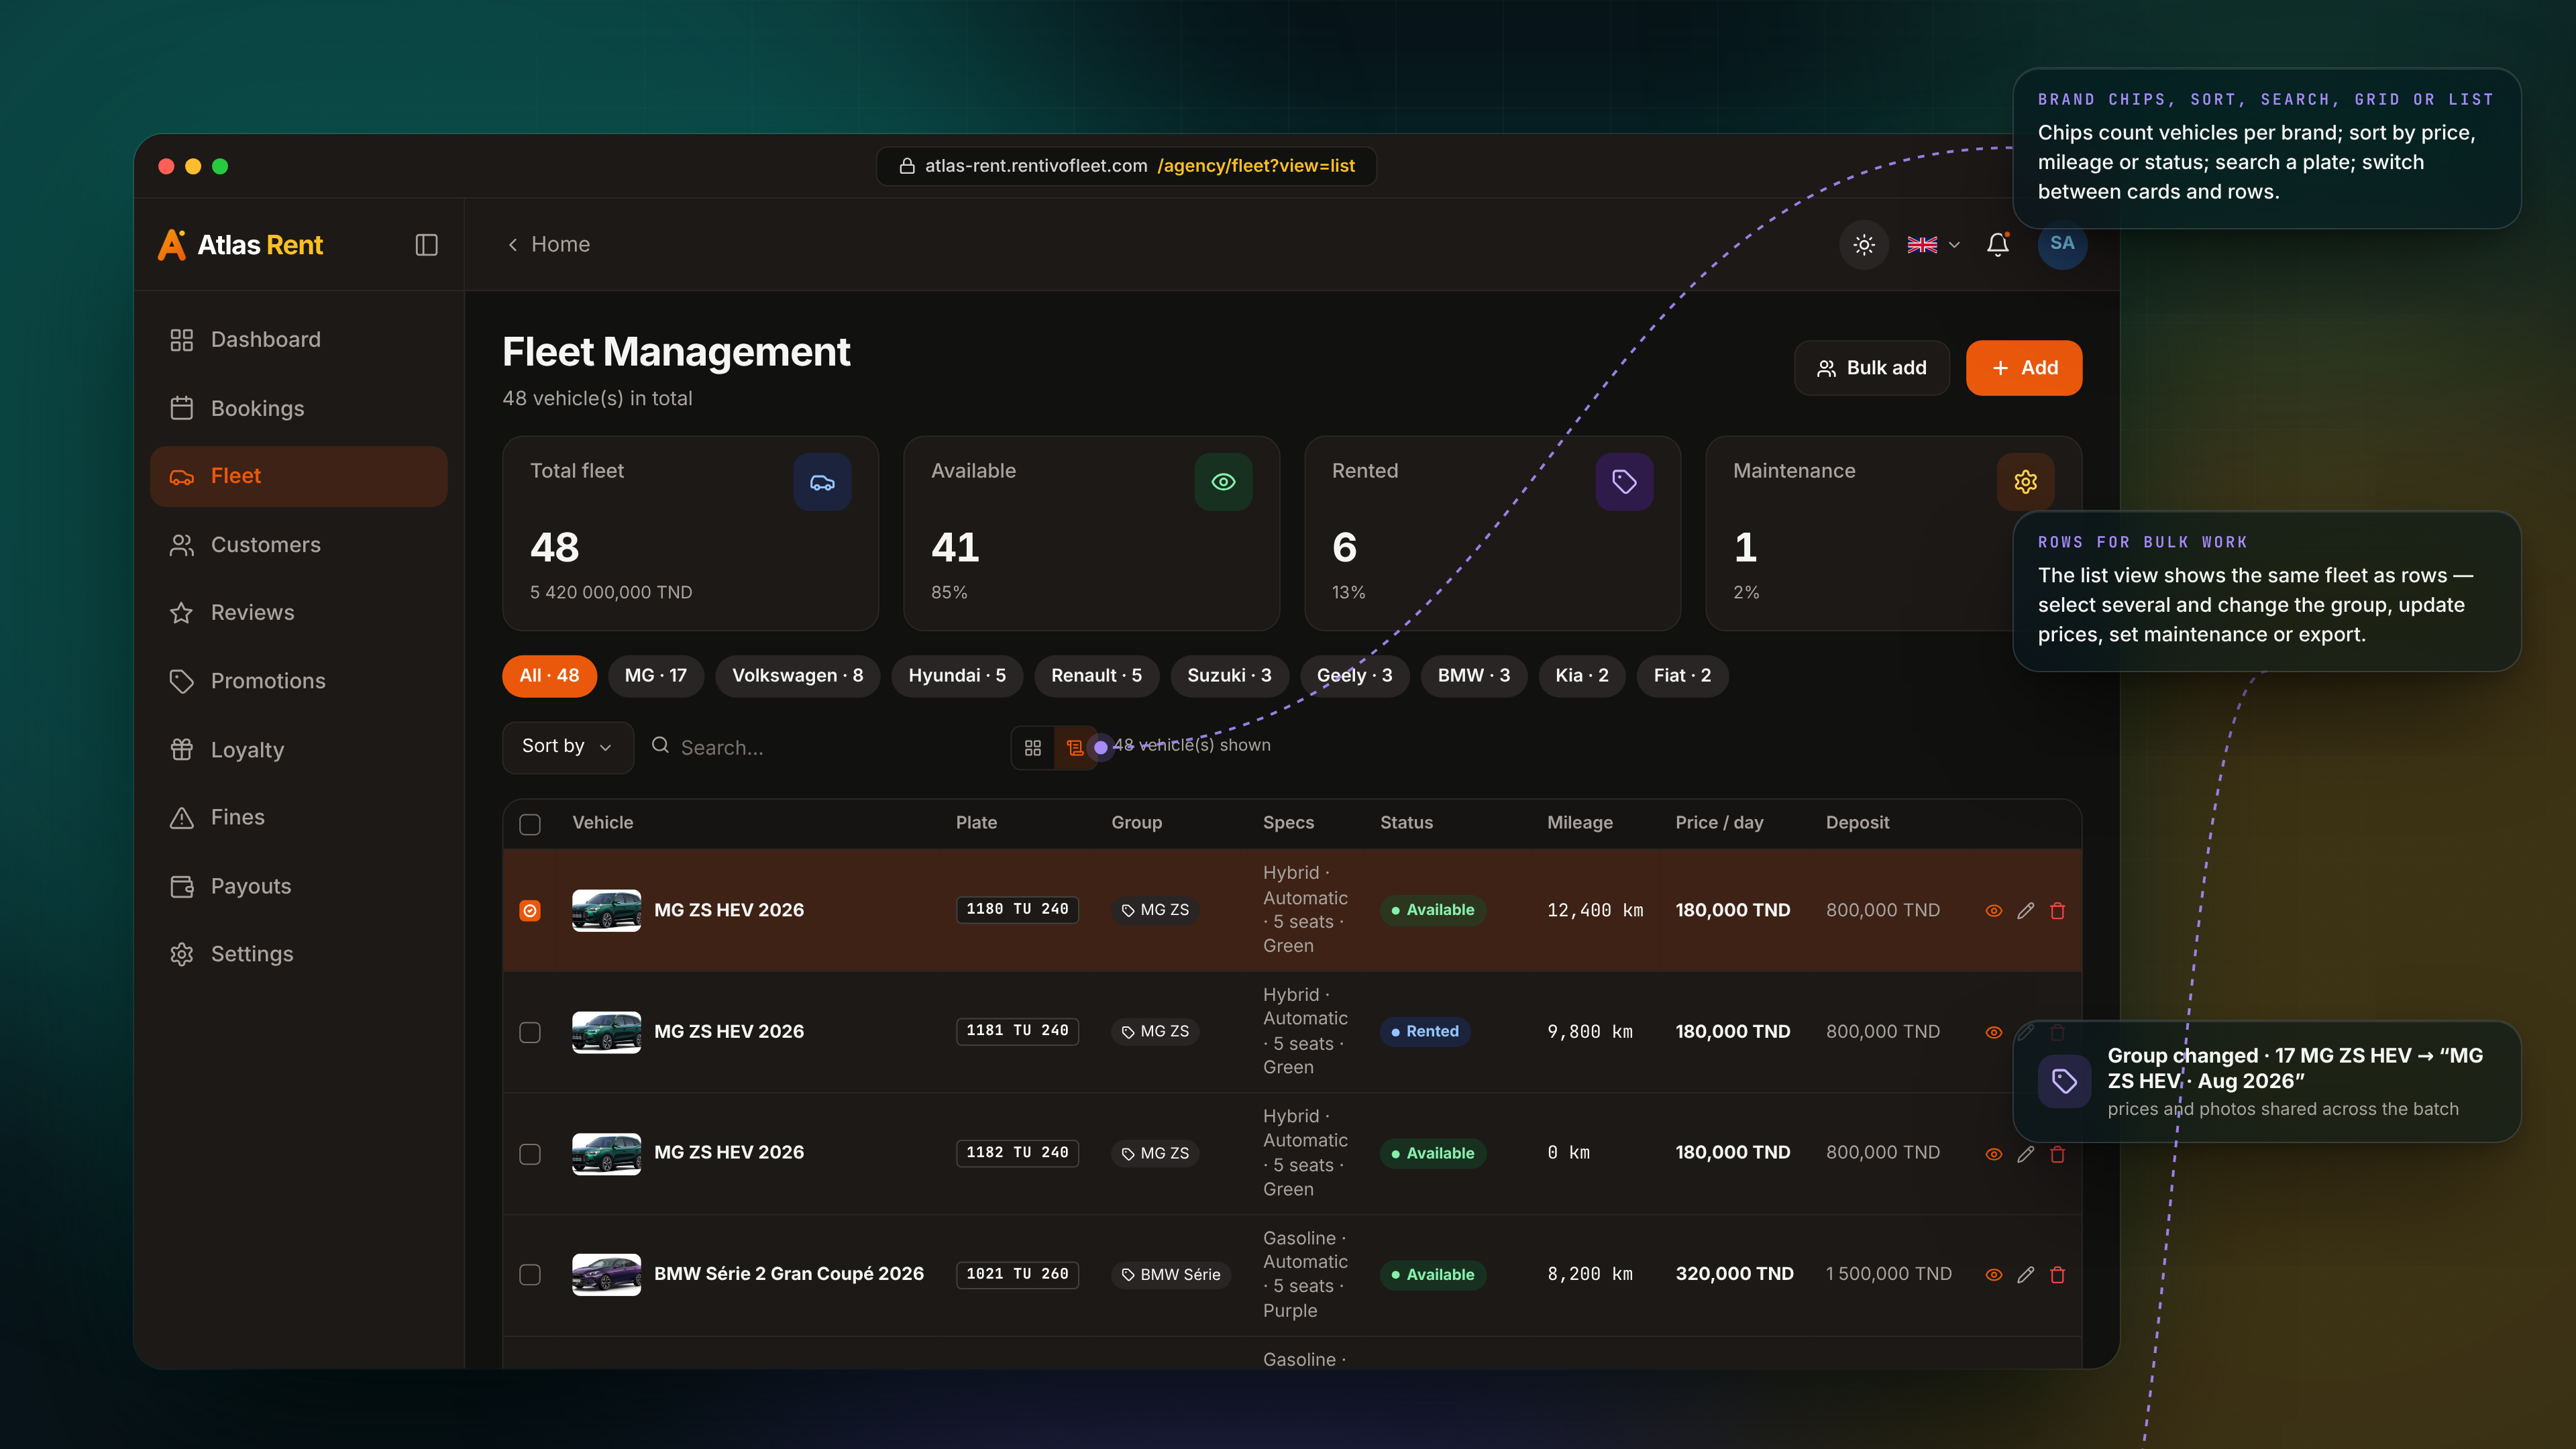
Task: Click the Bulk add button
Action: tap(1872, 368)
